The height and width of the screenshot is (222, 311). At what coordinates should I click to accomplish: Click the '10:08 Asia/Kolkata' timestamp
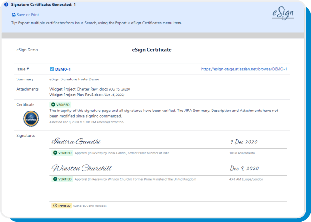tap(242, 153)
